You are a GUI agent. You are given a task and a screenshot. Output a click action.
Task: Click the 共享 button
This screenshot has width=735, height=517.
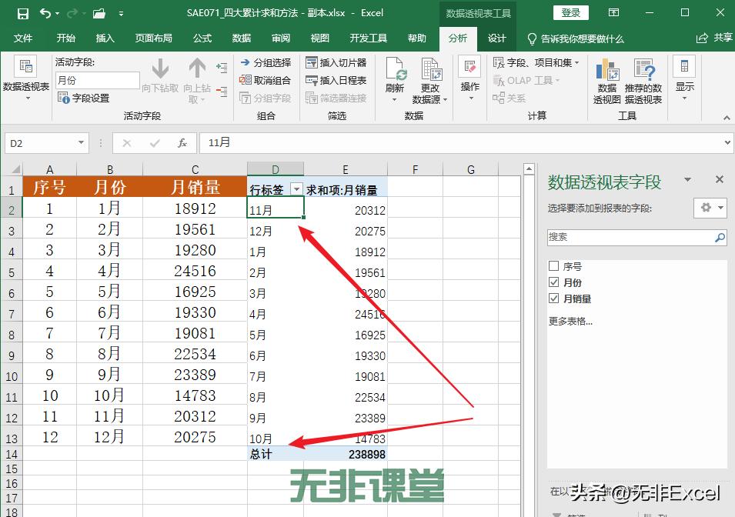tap(717, 38)
